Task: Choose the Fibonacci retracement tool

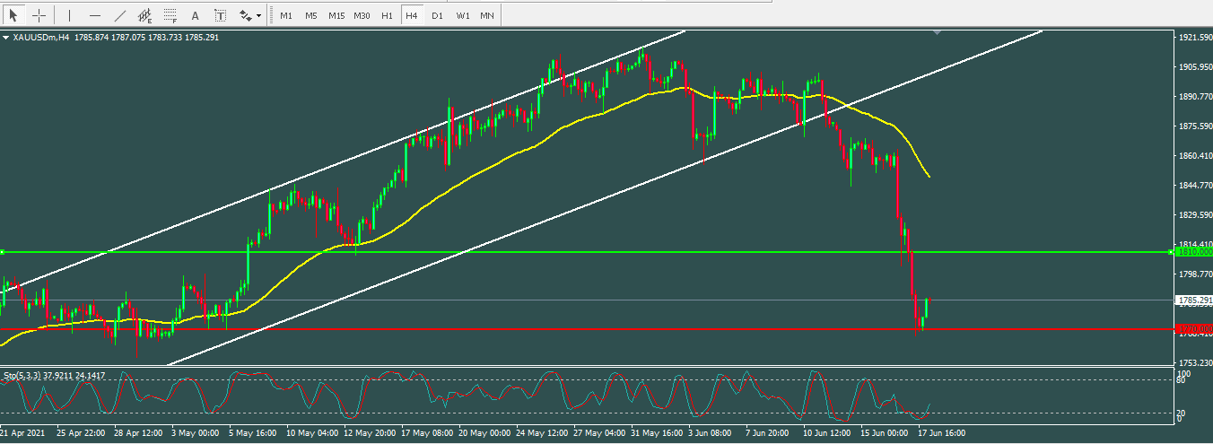Action: click(x=170, y=15)
